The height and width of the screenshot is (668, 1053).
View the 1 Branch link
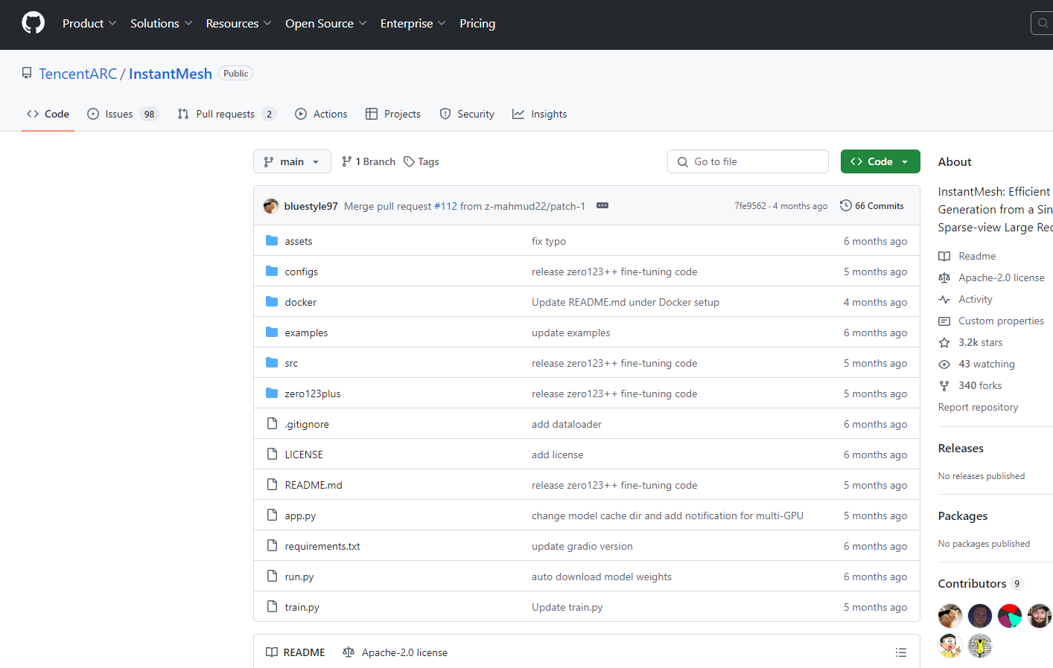(x=369, y=161)
